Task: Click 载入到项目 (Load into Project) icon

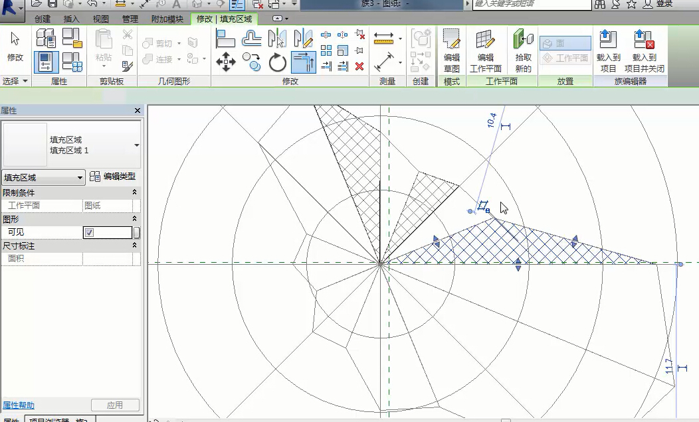Action: click(608, 51)
